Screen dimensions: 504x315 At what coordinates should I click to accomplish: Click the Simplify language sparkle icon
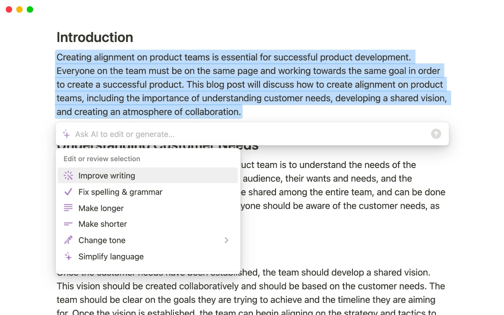coord(68,256)
